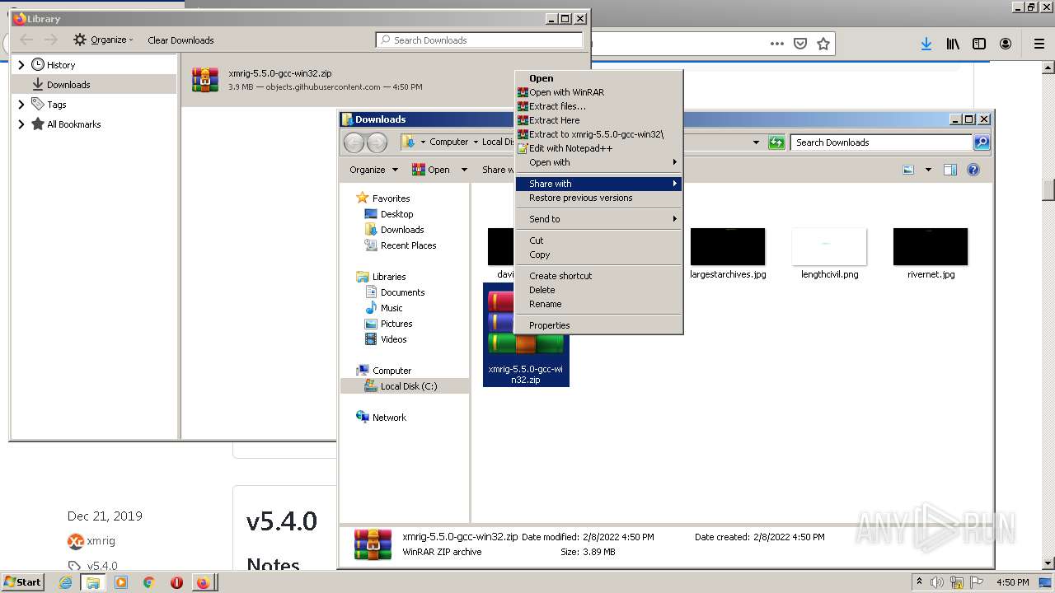The image size is (1055, 593).
Task: Toggle the preview pane icon
Action: click(950, 170)
